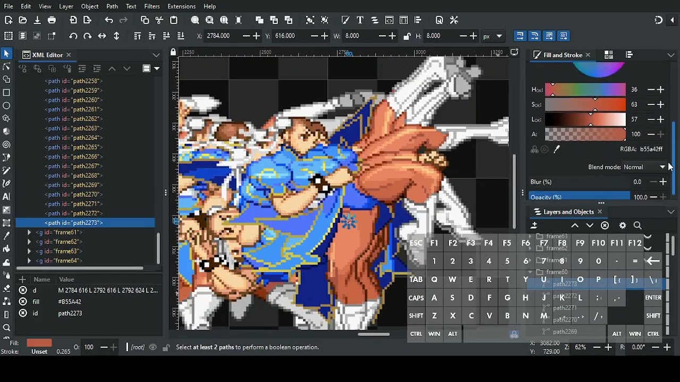Activate the Text tool in the toolbox
The height and width of the screenshot is (382, 680).
pyautogui.click(x=6, y=196)
